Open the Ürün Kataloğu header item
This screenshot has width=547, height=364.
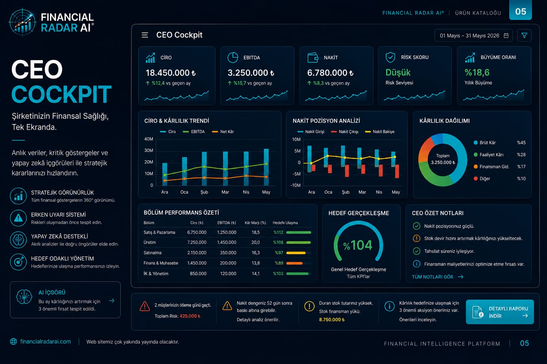pyautogui.click(x=478, y=13)
